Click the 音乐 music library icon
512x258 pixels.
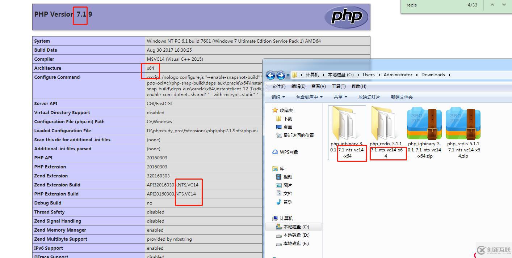[278, 202]
